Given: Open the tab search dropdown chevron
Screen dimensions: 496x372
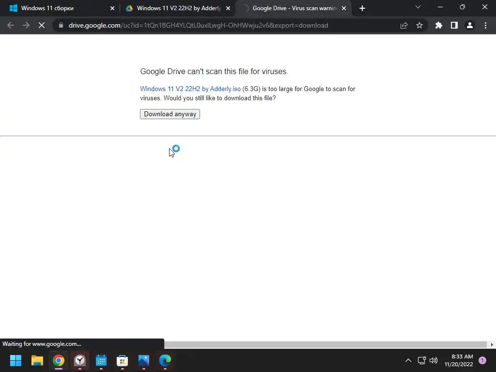Looking at the screenshot, I should (418, 7).
